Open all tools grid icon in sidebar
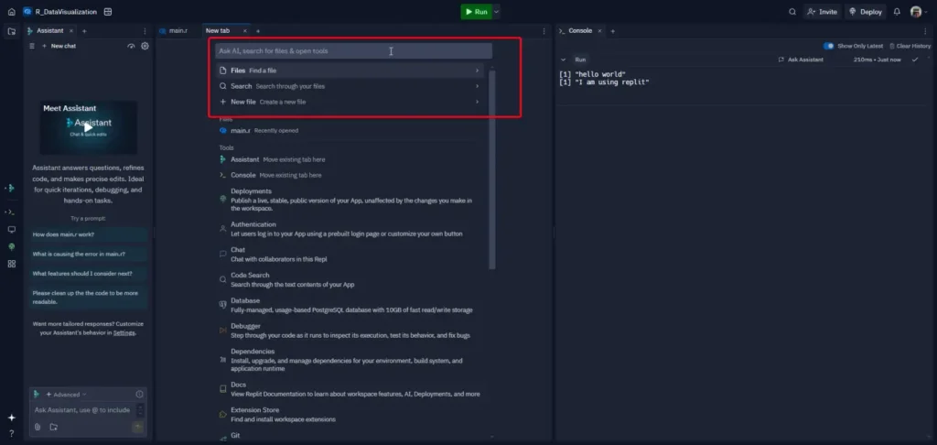 [11, 264]
